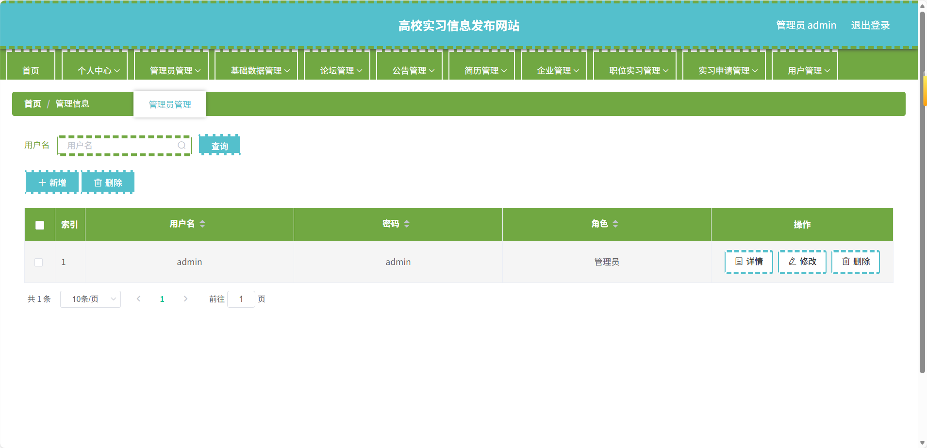The height and width of the screenshot is (448, 927).
Task: Go to next page arrow in pagination
Action: coord(185,299)
